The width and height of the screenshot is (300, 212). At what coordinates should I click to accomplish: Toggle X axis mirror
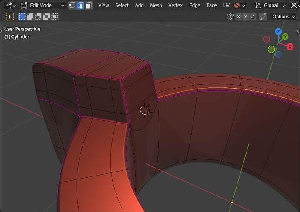pos(238,17)
